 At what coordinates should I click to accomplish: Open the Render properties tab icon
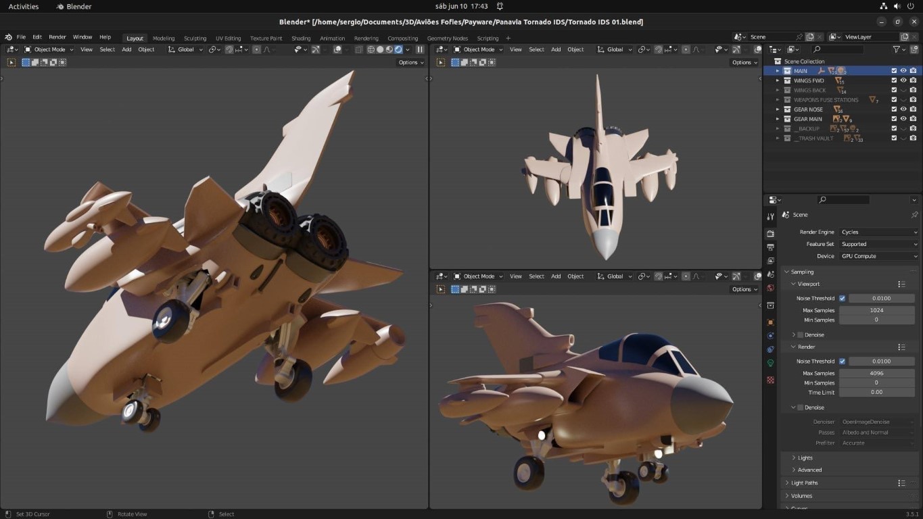pyautogui.click(x=770, y=233)
